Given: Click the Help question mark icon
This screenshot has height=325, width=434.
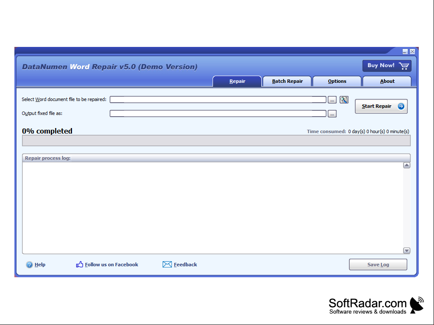Looking at the screenshot, I should point(29,265).
